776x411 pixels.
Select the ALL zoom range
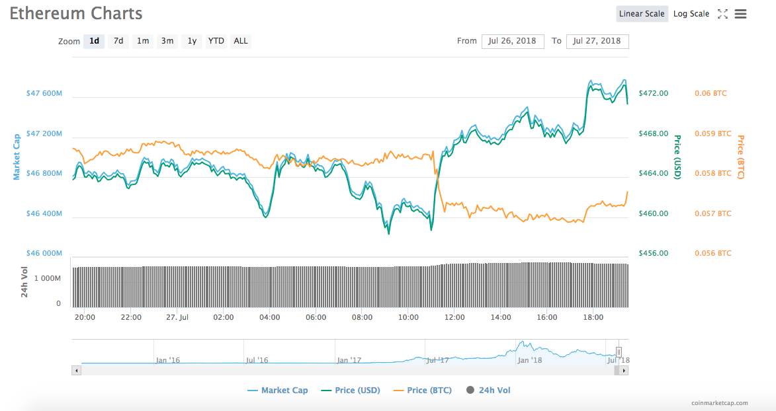pyautogui.click(x=241, y=41)
